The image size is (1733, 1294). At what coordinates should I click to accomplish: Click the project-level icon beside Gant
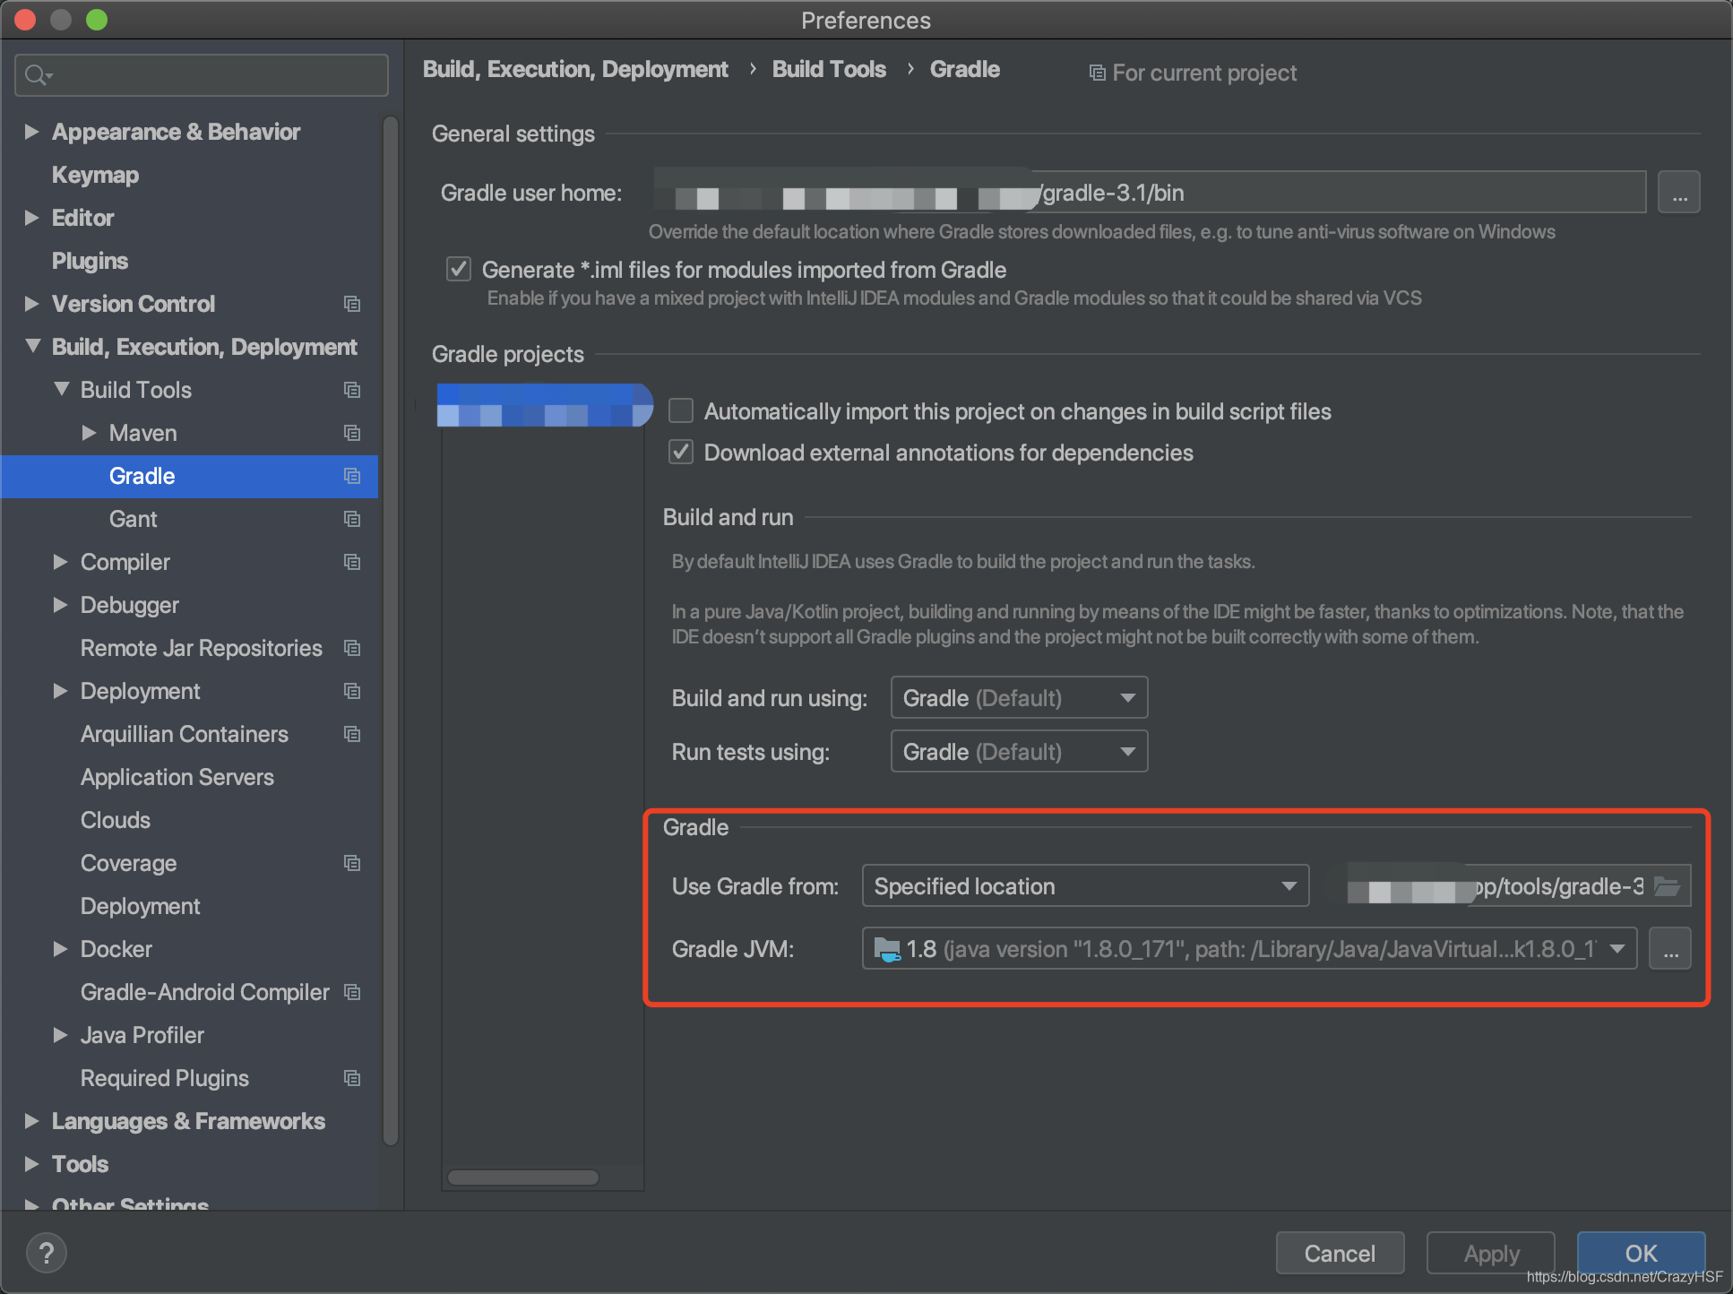point(352,519)
